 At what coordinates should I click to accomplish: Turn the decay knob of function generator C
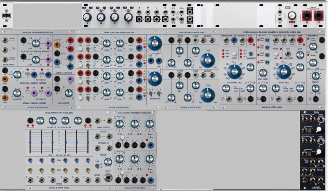[x=120, y=76]
